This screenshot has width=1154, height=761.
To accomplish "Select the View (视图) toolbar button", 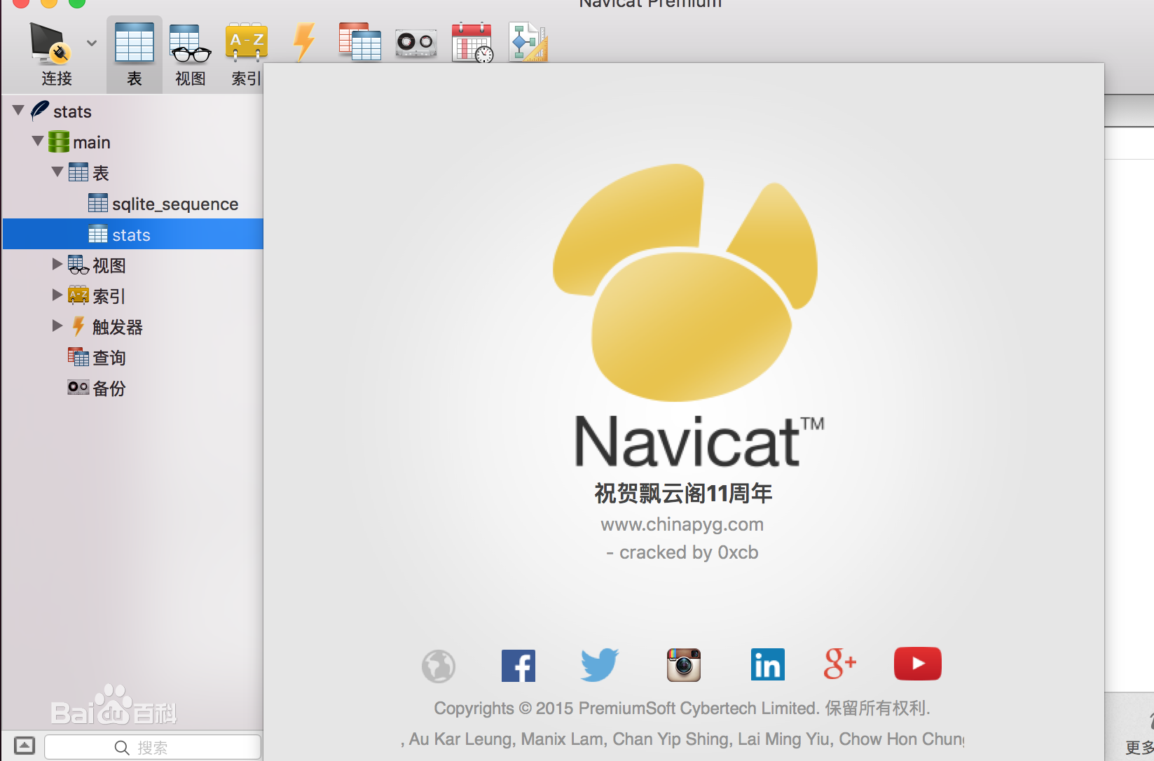I will click(191, 55).
